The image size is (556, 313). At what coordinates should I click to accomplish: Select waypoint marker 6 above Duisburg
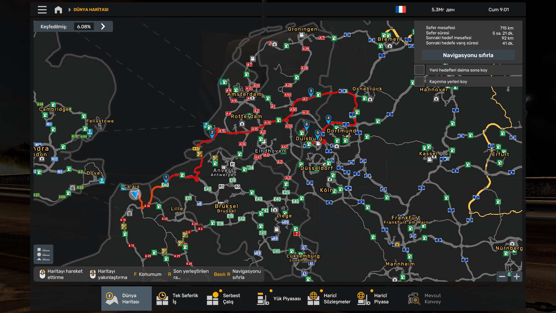(307, 125)
